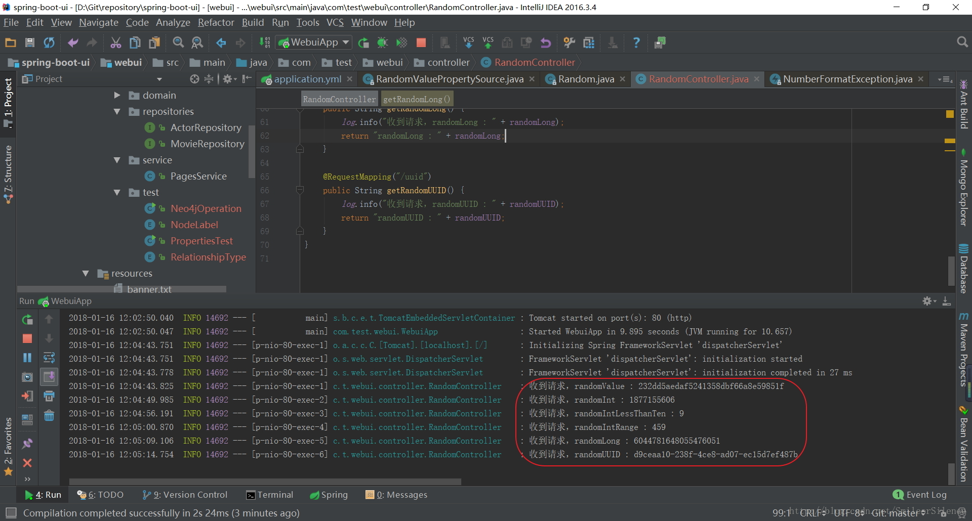Screen dimensions: 972x521
Task: Toggle the Database side panel
Action: (964, 269)
